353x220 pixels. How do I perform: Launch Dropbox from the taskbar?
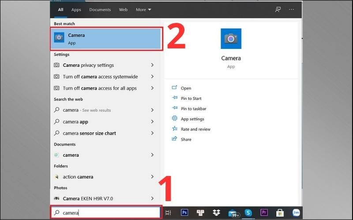[216, 213]
